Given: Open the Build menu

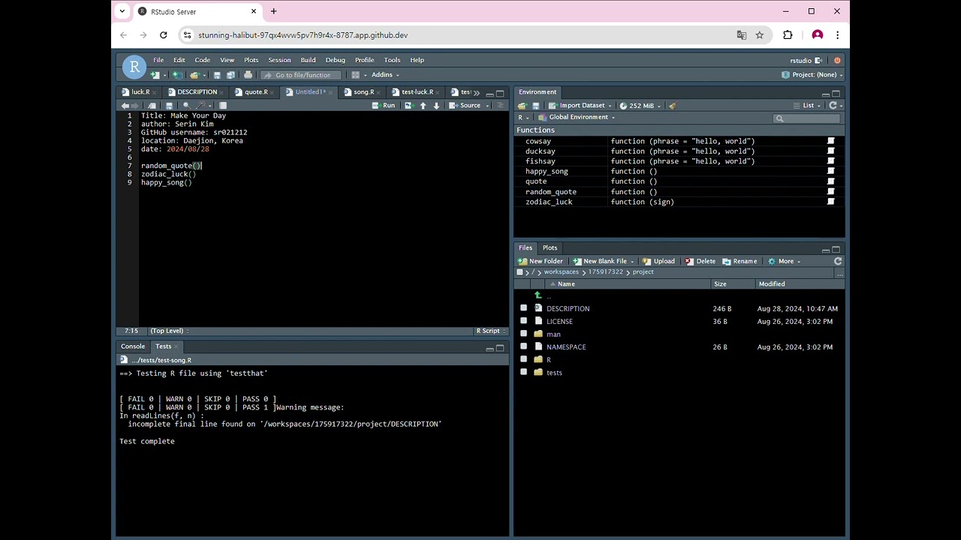Looking at the screenshot, I should 308,60.
